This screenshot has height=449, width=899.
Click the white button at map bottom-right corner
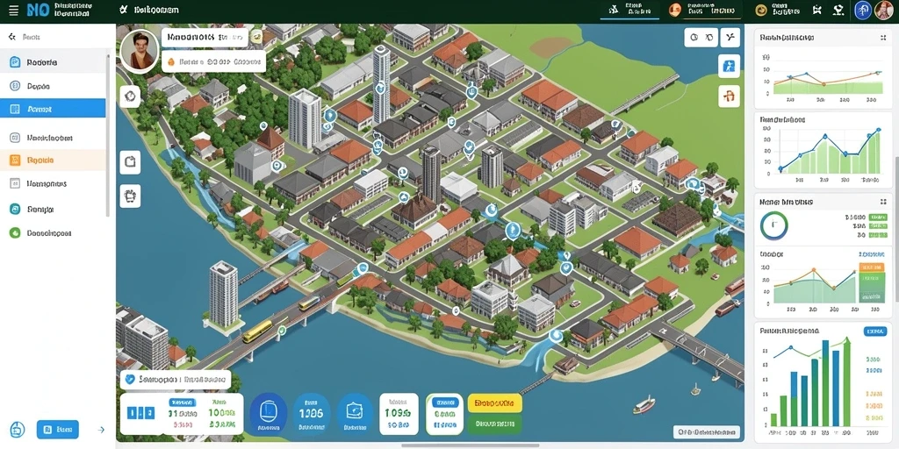tap(707, 432)
